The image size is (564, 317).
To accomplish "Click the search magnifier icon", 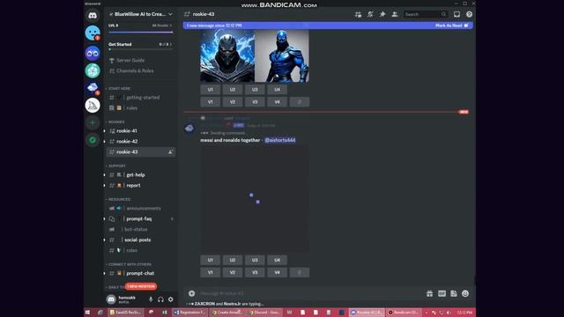I will point(443,14).
